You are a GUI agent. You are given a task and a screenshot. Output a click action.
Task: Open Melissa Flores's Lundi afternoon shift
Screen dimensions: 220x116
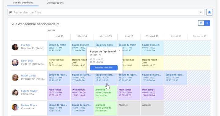click(59, 108)
